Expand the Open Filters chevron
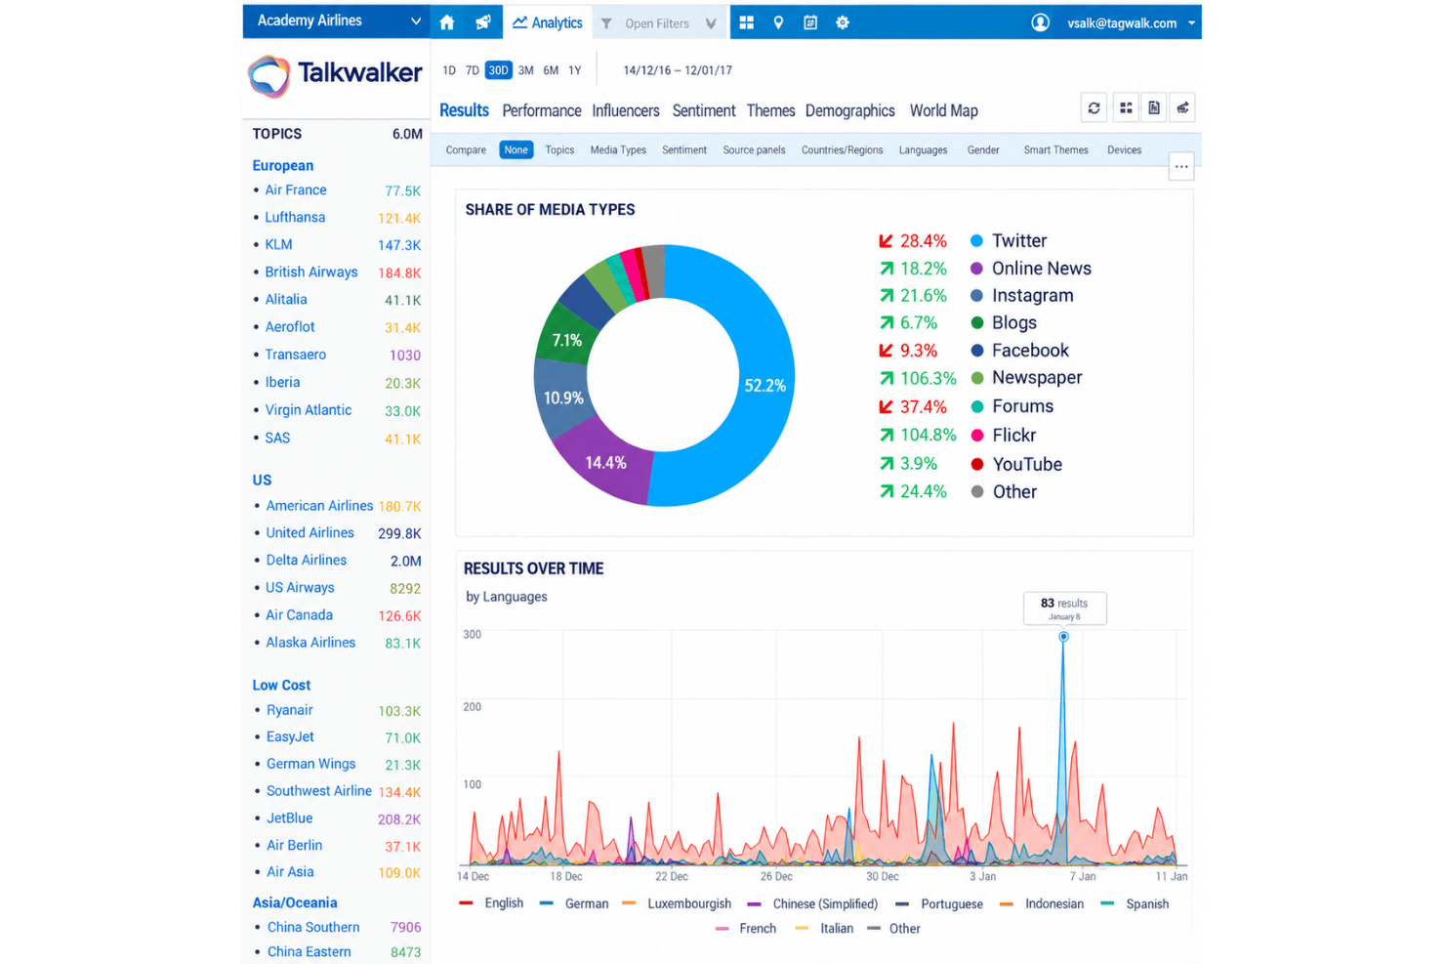Screen dimensions: 1445x964 (711, 23)
